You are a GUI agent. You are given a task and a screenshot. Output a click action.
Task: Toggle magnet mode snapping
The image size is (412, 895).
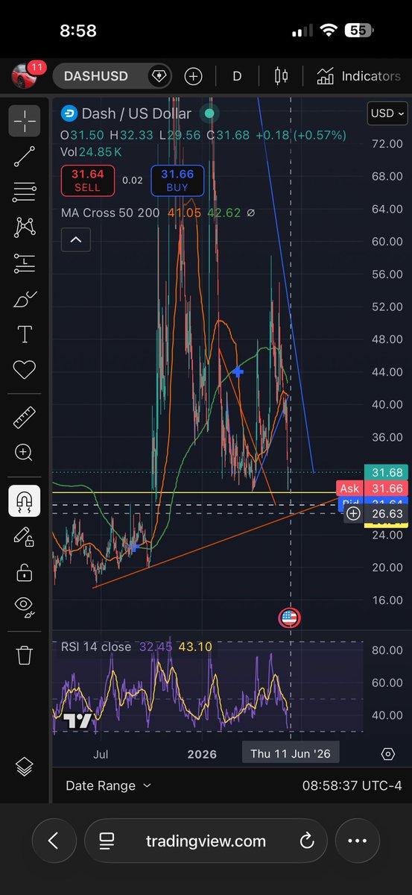point(25,501)
